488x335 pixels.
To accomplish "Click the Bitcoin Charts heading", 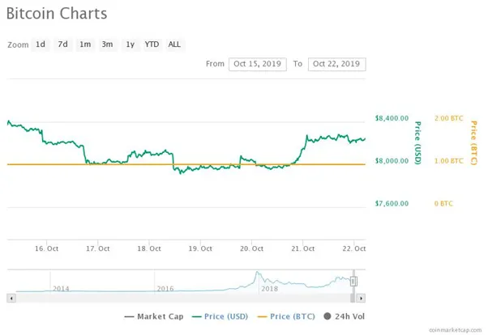I will click(57, 14).
